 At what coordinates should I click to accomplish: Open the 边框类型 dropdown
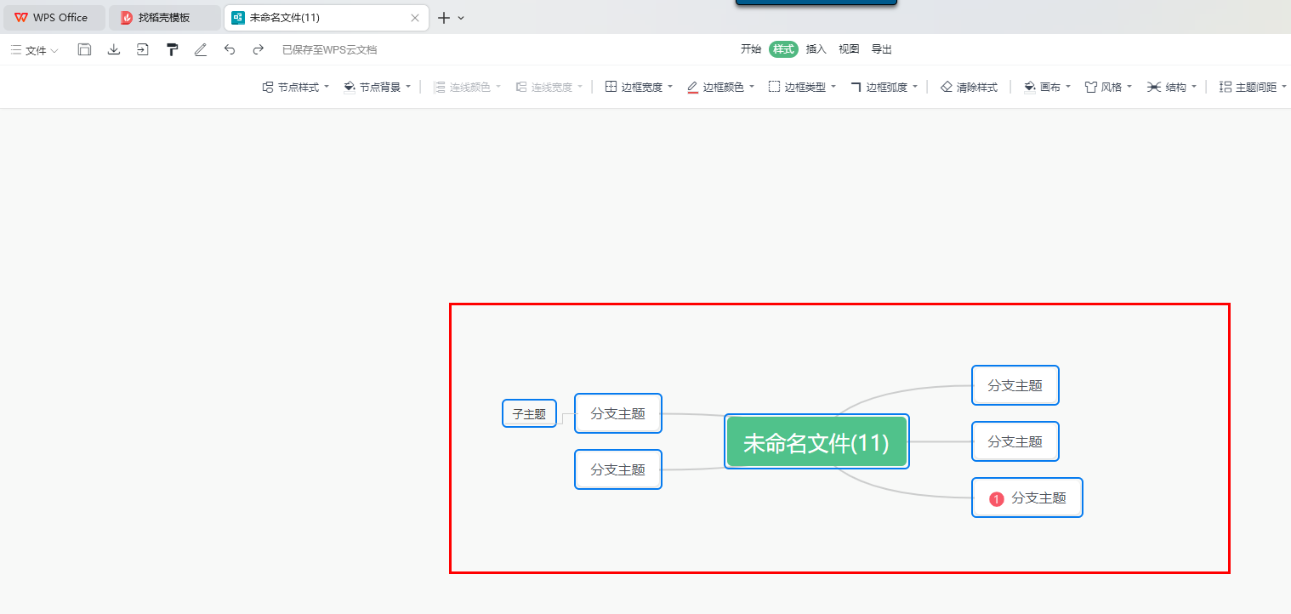point(802,87)
